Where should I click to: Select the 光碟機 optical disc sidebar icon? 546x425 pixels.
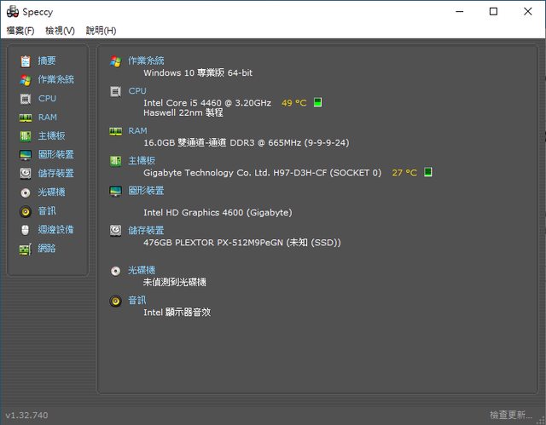25,192
